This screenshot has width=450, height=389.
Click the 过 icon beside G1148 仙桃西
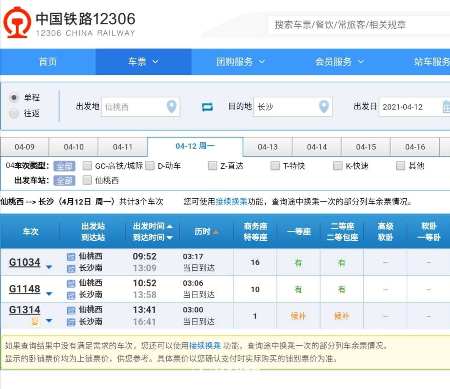(x=71, y=284)
